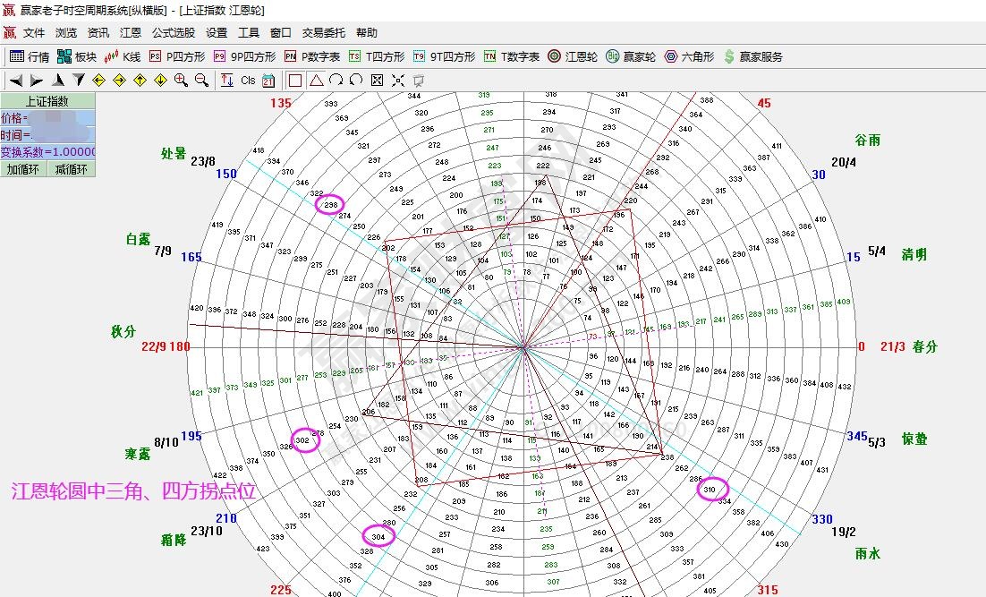Click the black left triangle arrow
The width and height of the screenshot is (986, 597).
(16, 81)
